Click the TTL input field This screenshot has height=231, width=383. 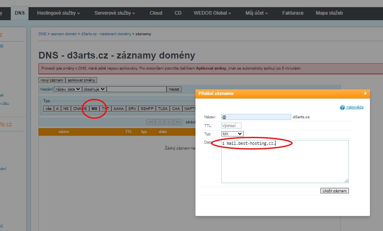point(231,125)
